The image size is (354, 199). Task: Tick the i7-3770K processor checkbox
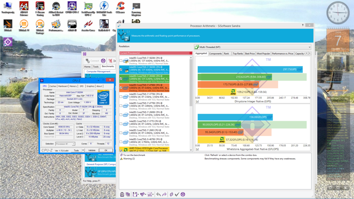coord(121,97)
